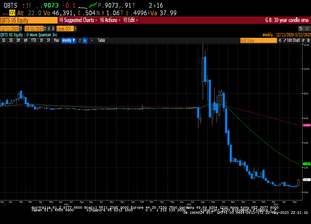The image size is (311, 224).
Task: Shift date range forward with right arrow
Action: tap(53, 29)
